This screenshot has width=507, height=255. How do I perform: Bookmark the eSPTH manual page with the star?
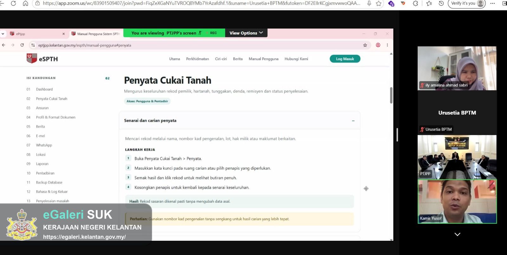(365, 45)
